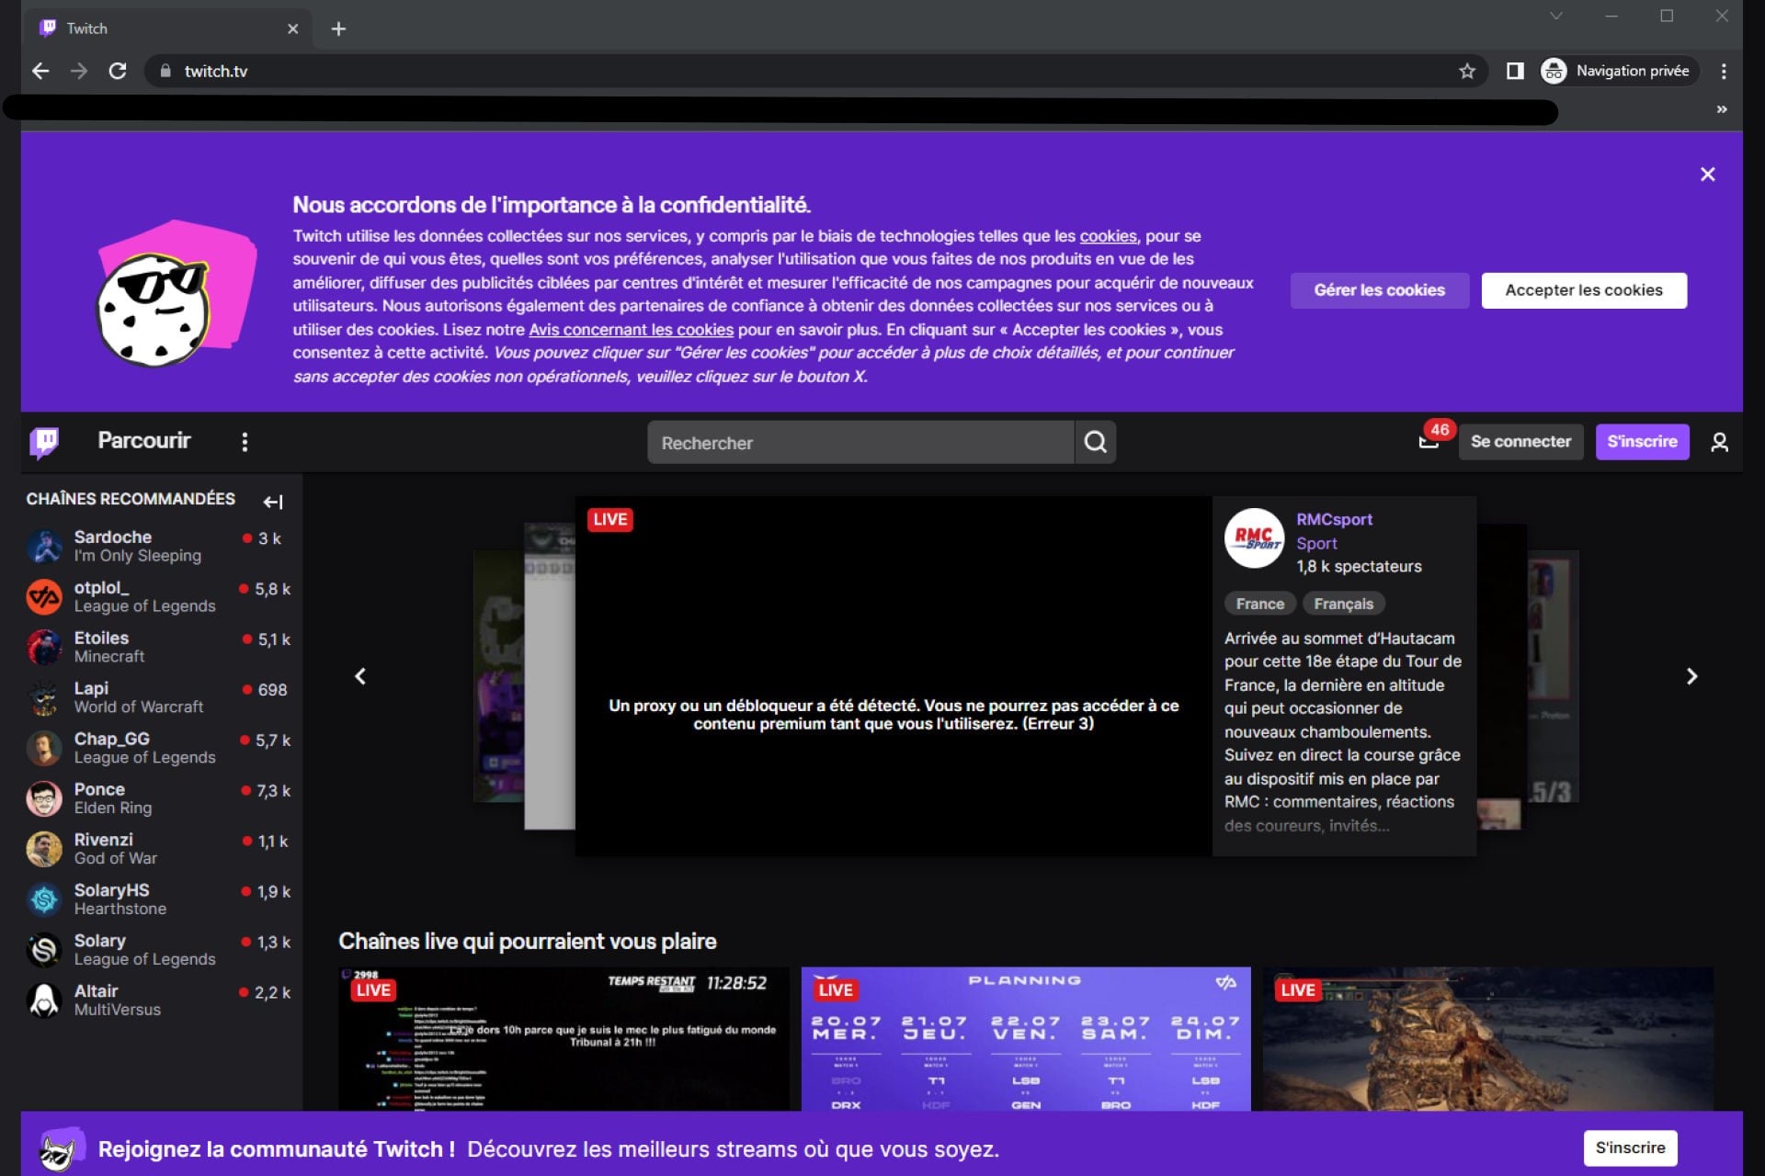Click the Se connecter button
1765x1176 pixels.
[x=1520, y=441]
